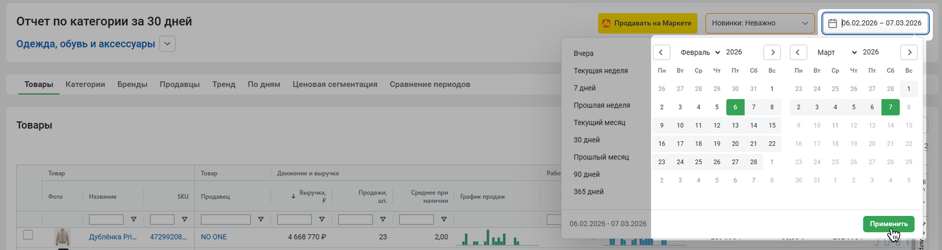Open the Ценовая сегментация tab
The width and height of the screenshot is (942, 250).
335,84
